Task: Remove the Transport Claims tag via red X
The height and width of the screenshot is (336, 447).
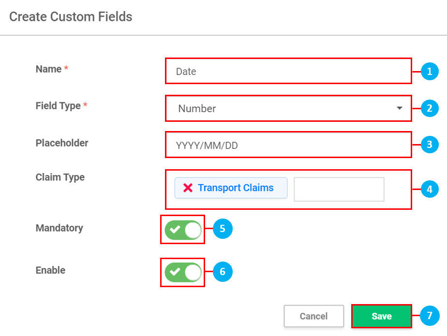Action: pyautogui.click(x=188, y=188)
